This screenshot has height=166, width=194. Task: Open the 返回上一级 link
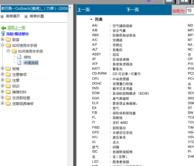(16, 28)
